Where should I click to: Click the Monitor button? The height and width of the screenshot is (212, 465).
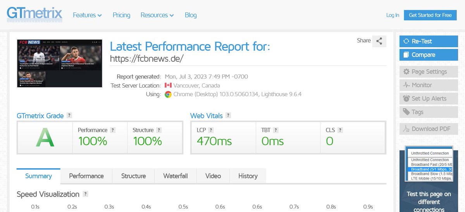point(429,85)
